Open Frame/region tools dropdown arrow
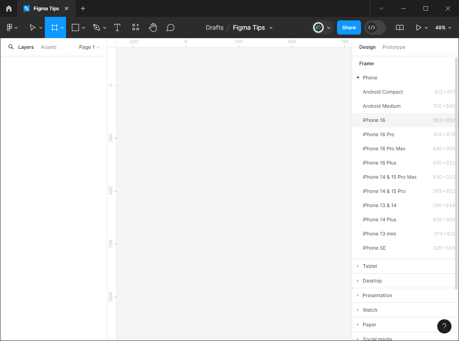The width and height of the screenshot is (459, 341). coord(62,28)
